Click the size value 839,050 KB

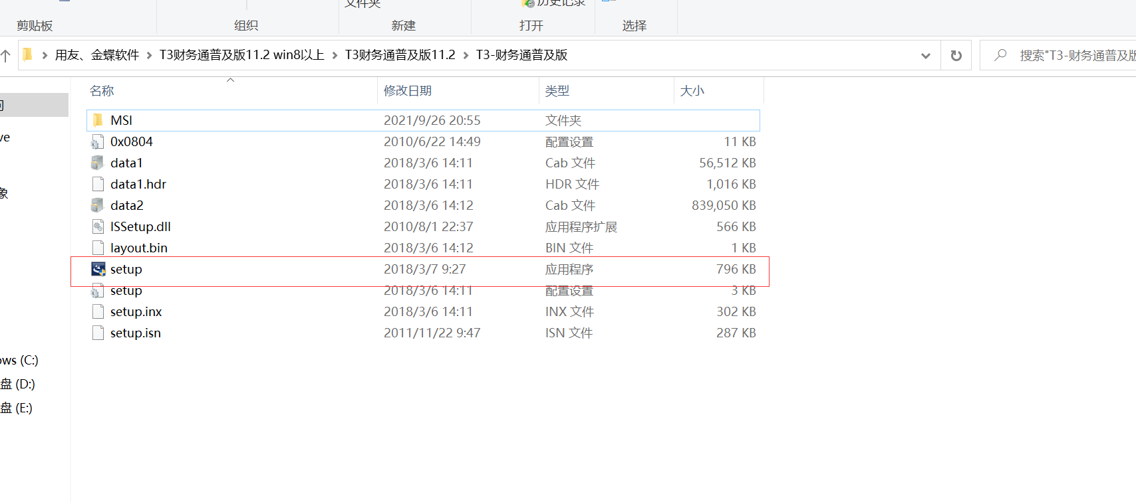coord(724,205)
